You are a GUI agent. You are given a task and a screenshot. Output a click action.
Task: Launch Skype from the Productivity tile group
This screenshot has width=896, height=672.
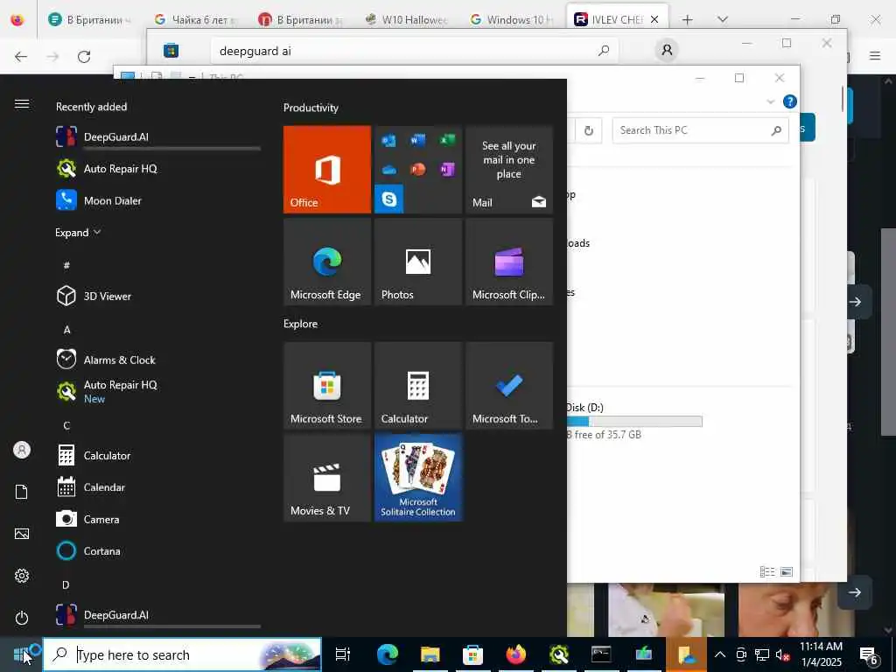coord(389,199)
